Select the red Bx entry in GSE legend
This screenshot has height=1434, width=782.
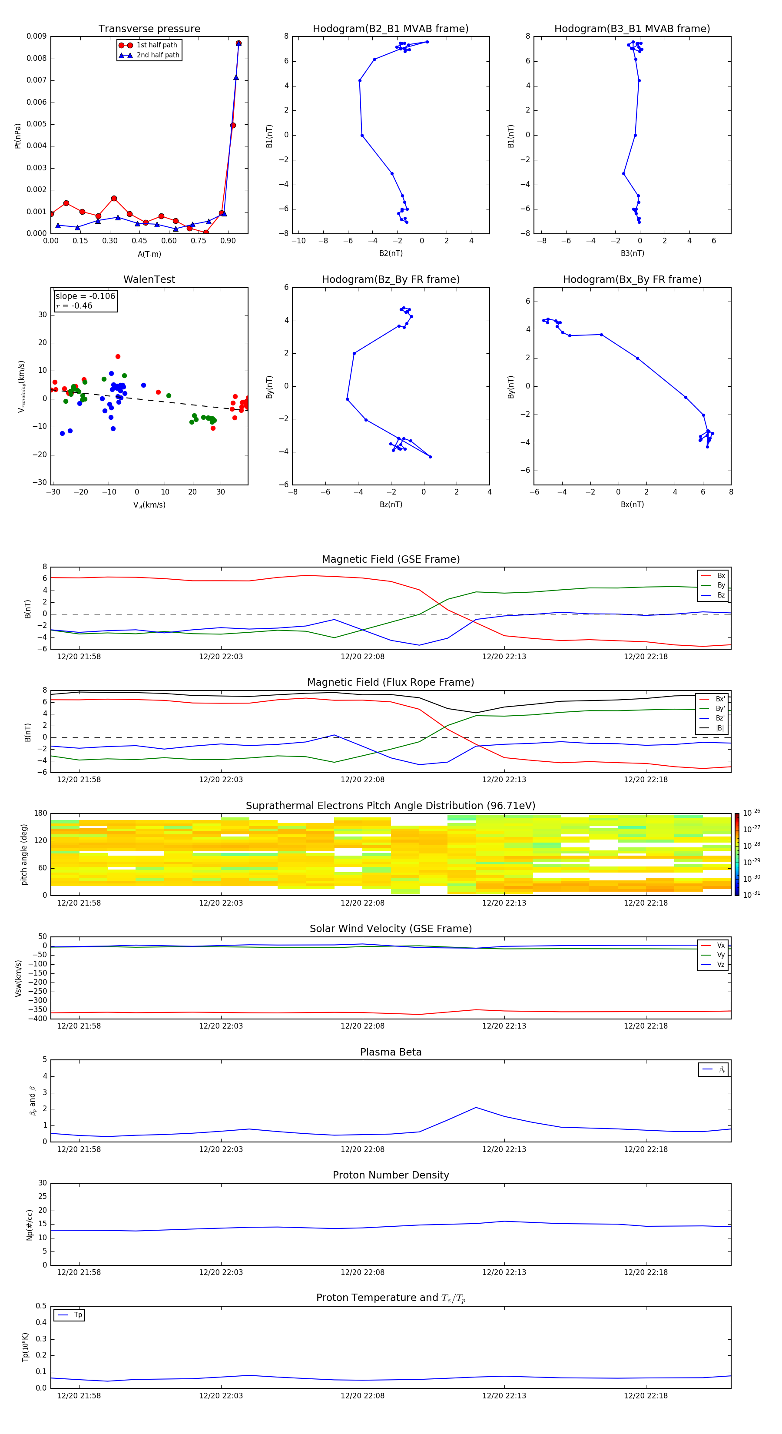pyautogui.click(x=713, y=576)
